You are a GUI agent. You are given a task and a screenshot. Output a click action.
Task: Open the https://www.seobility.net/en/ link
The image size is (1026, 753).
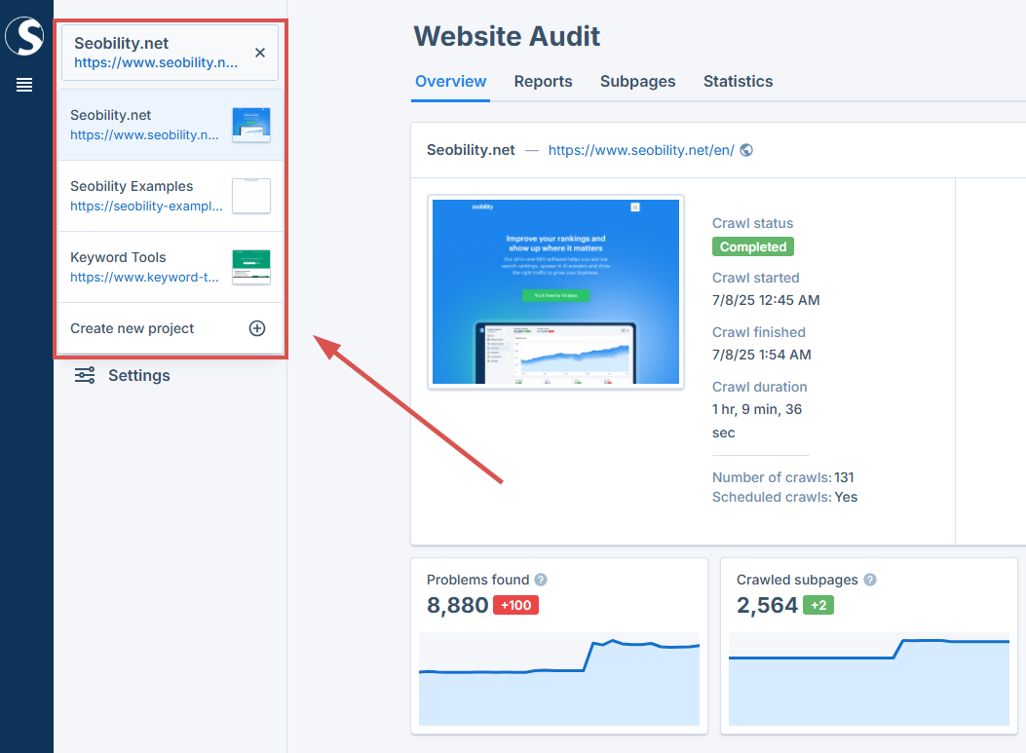641,150
